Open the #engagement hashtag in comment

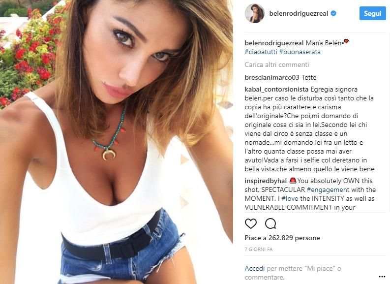[328, 189]
